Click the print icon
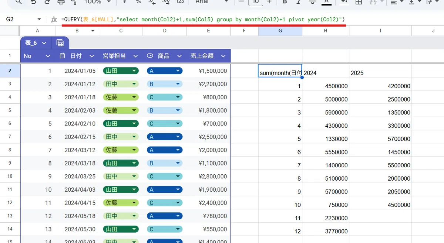The height and width of the screenshot is (243, 444). [61, 2]
